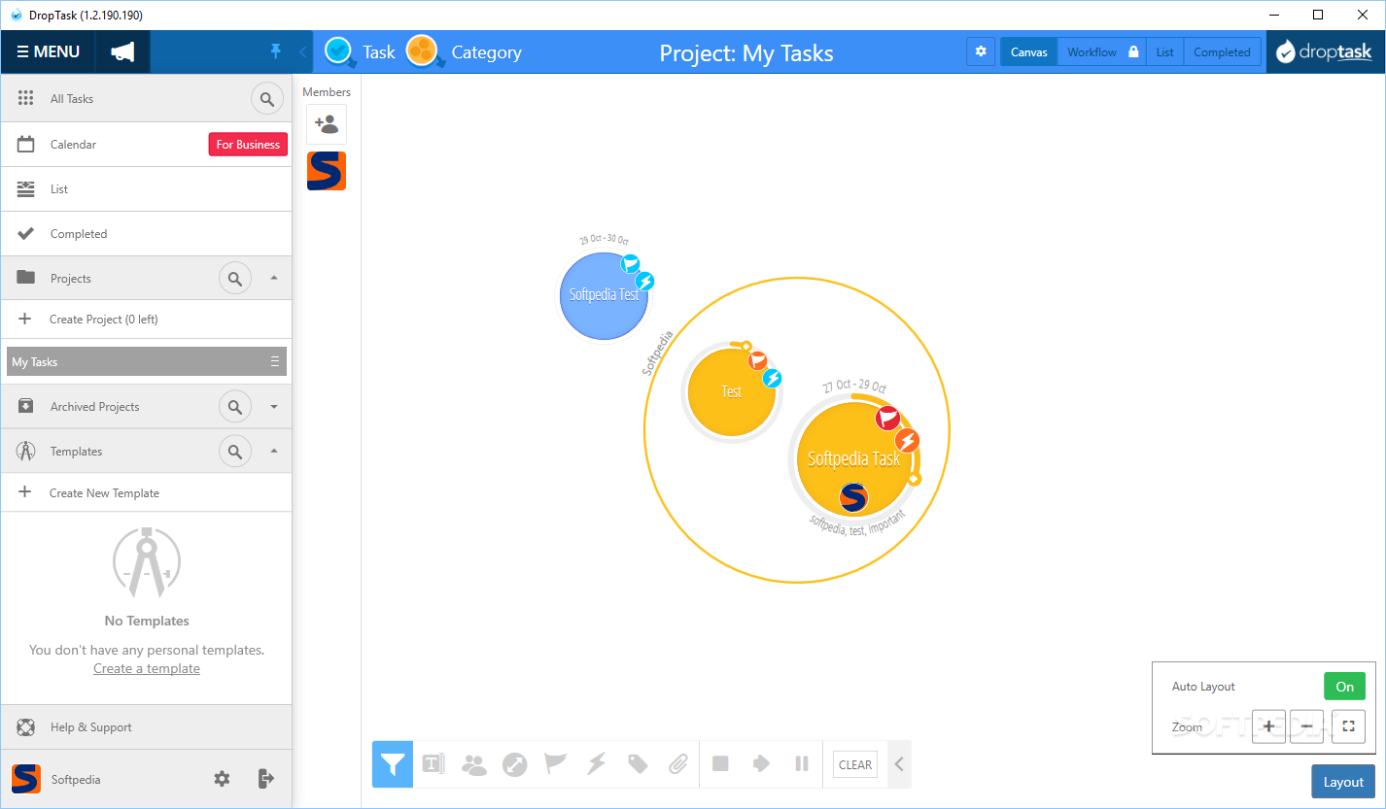
Task: Click the megaphone announcements icon
Action: point(122,52)
